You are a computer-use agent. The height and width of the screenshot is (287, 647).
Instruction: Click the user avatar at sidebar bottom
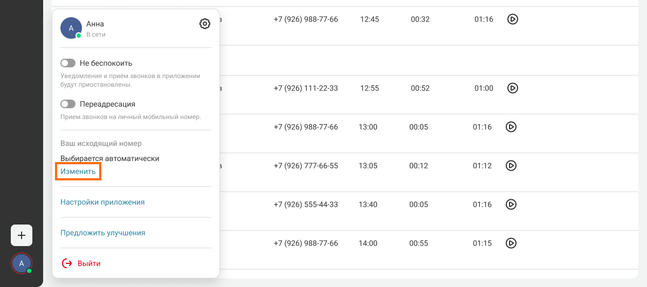22,263
